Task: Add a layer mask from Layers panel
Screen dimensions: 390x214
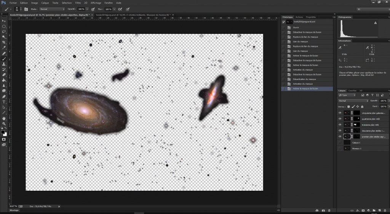Action: click(363, 211)
